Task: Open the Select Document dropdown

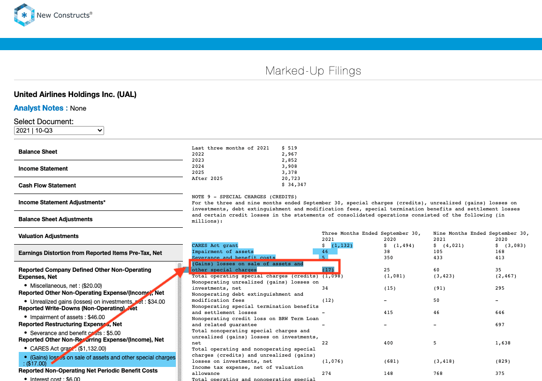Action: point(59,131)
